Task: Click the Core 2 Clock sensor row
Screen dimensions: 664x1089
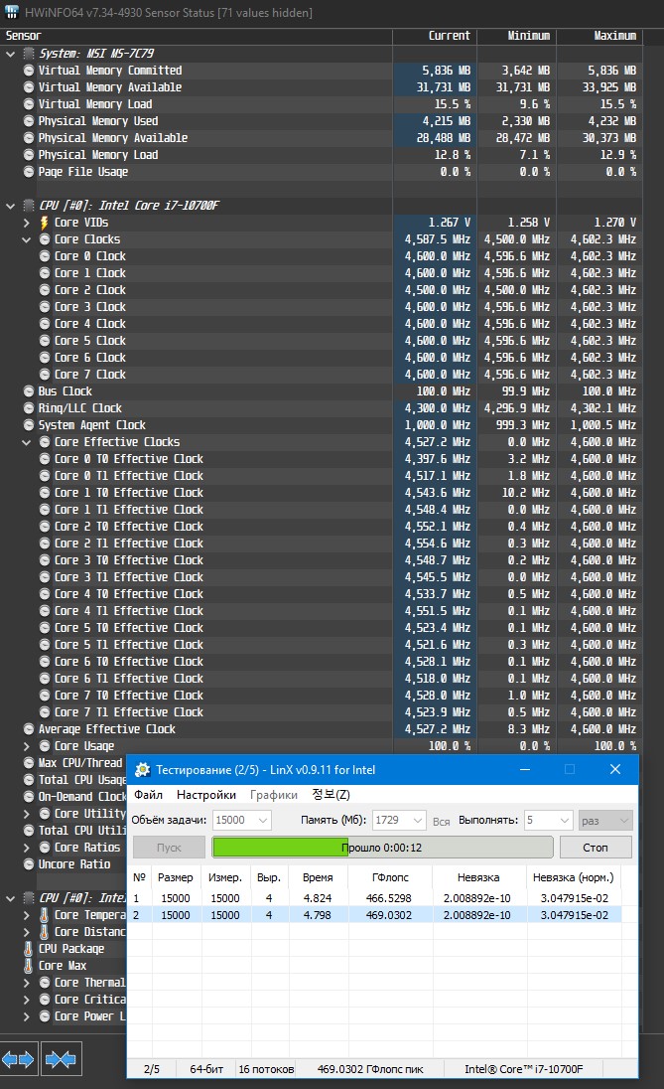Action: point(322,289)
